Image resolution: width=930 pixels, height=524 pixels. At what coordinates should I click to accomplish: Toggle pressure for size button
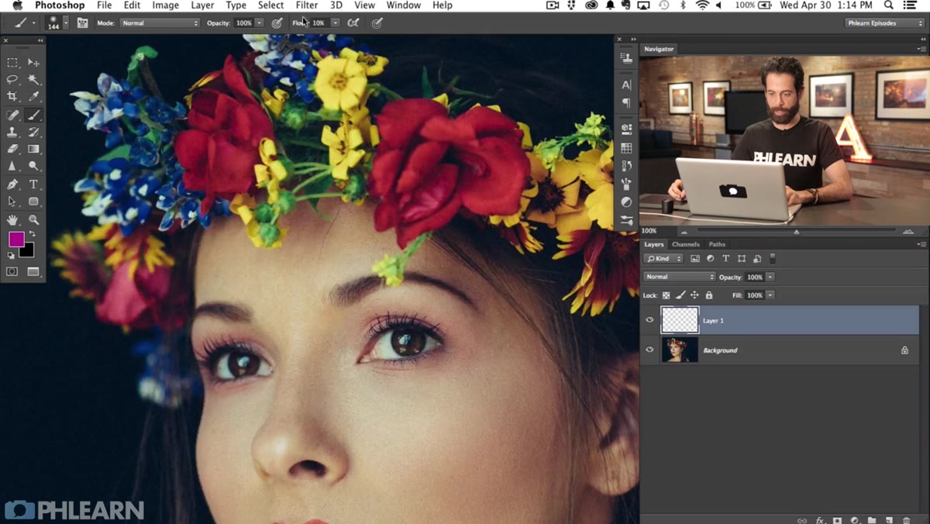tap(377, 23)
